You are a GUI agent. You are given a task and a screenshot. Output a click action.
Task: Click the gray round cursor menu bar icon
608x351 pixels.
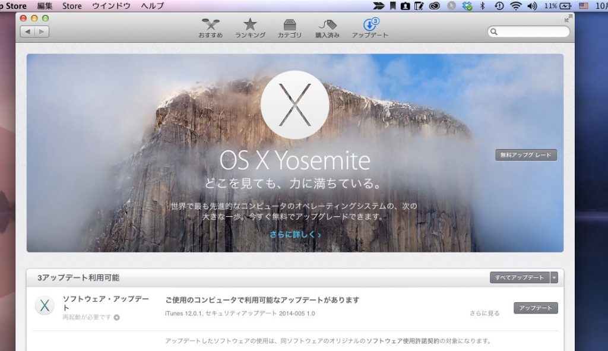(451, 6)
